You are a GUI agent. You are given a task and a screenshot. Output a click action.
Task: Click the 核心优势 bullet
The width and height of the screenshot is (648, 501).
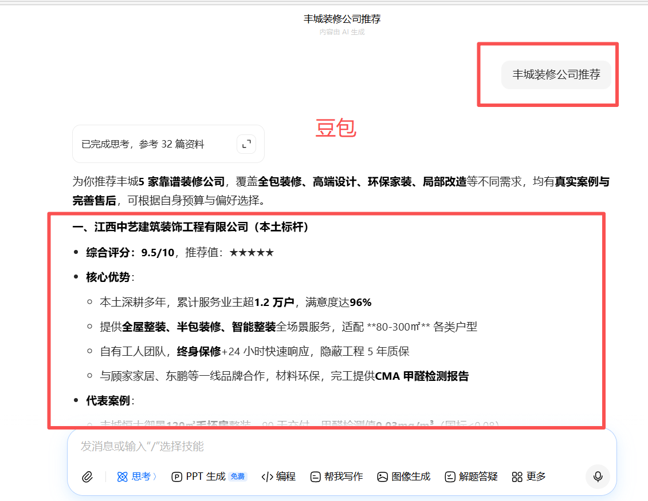(110, 277)
